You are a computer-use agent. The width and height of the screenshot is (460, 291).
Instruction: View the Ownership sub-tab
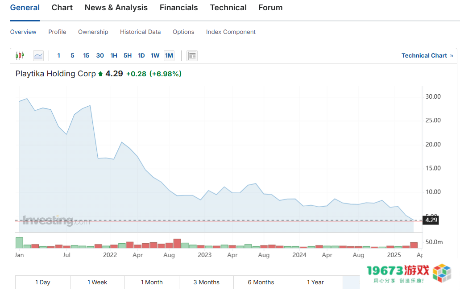[x=93, y=32]
